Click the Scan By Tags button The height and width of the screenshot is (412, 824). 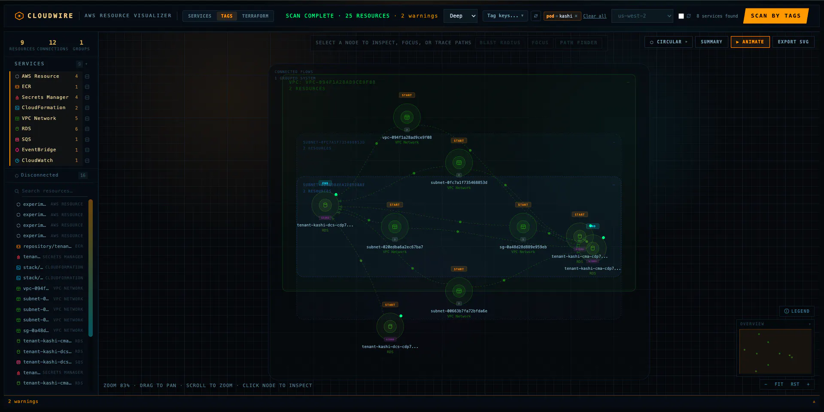tap(776, 16)
